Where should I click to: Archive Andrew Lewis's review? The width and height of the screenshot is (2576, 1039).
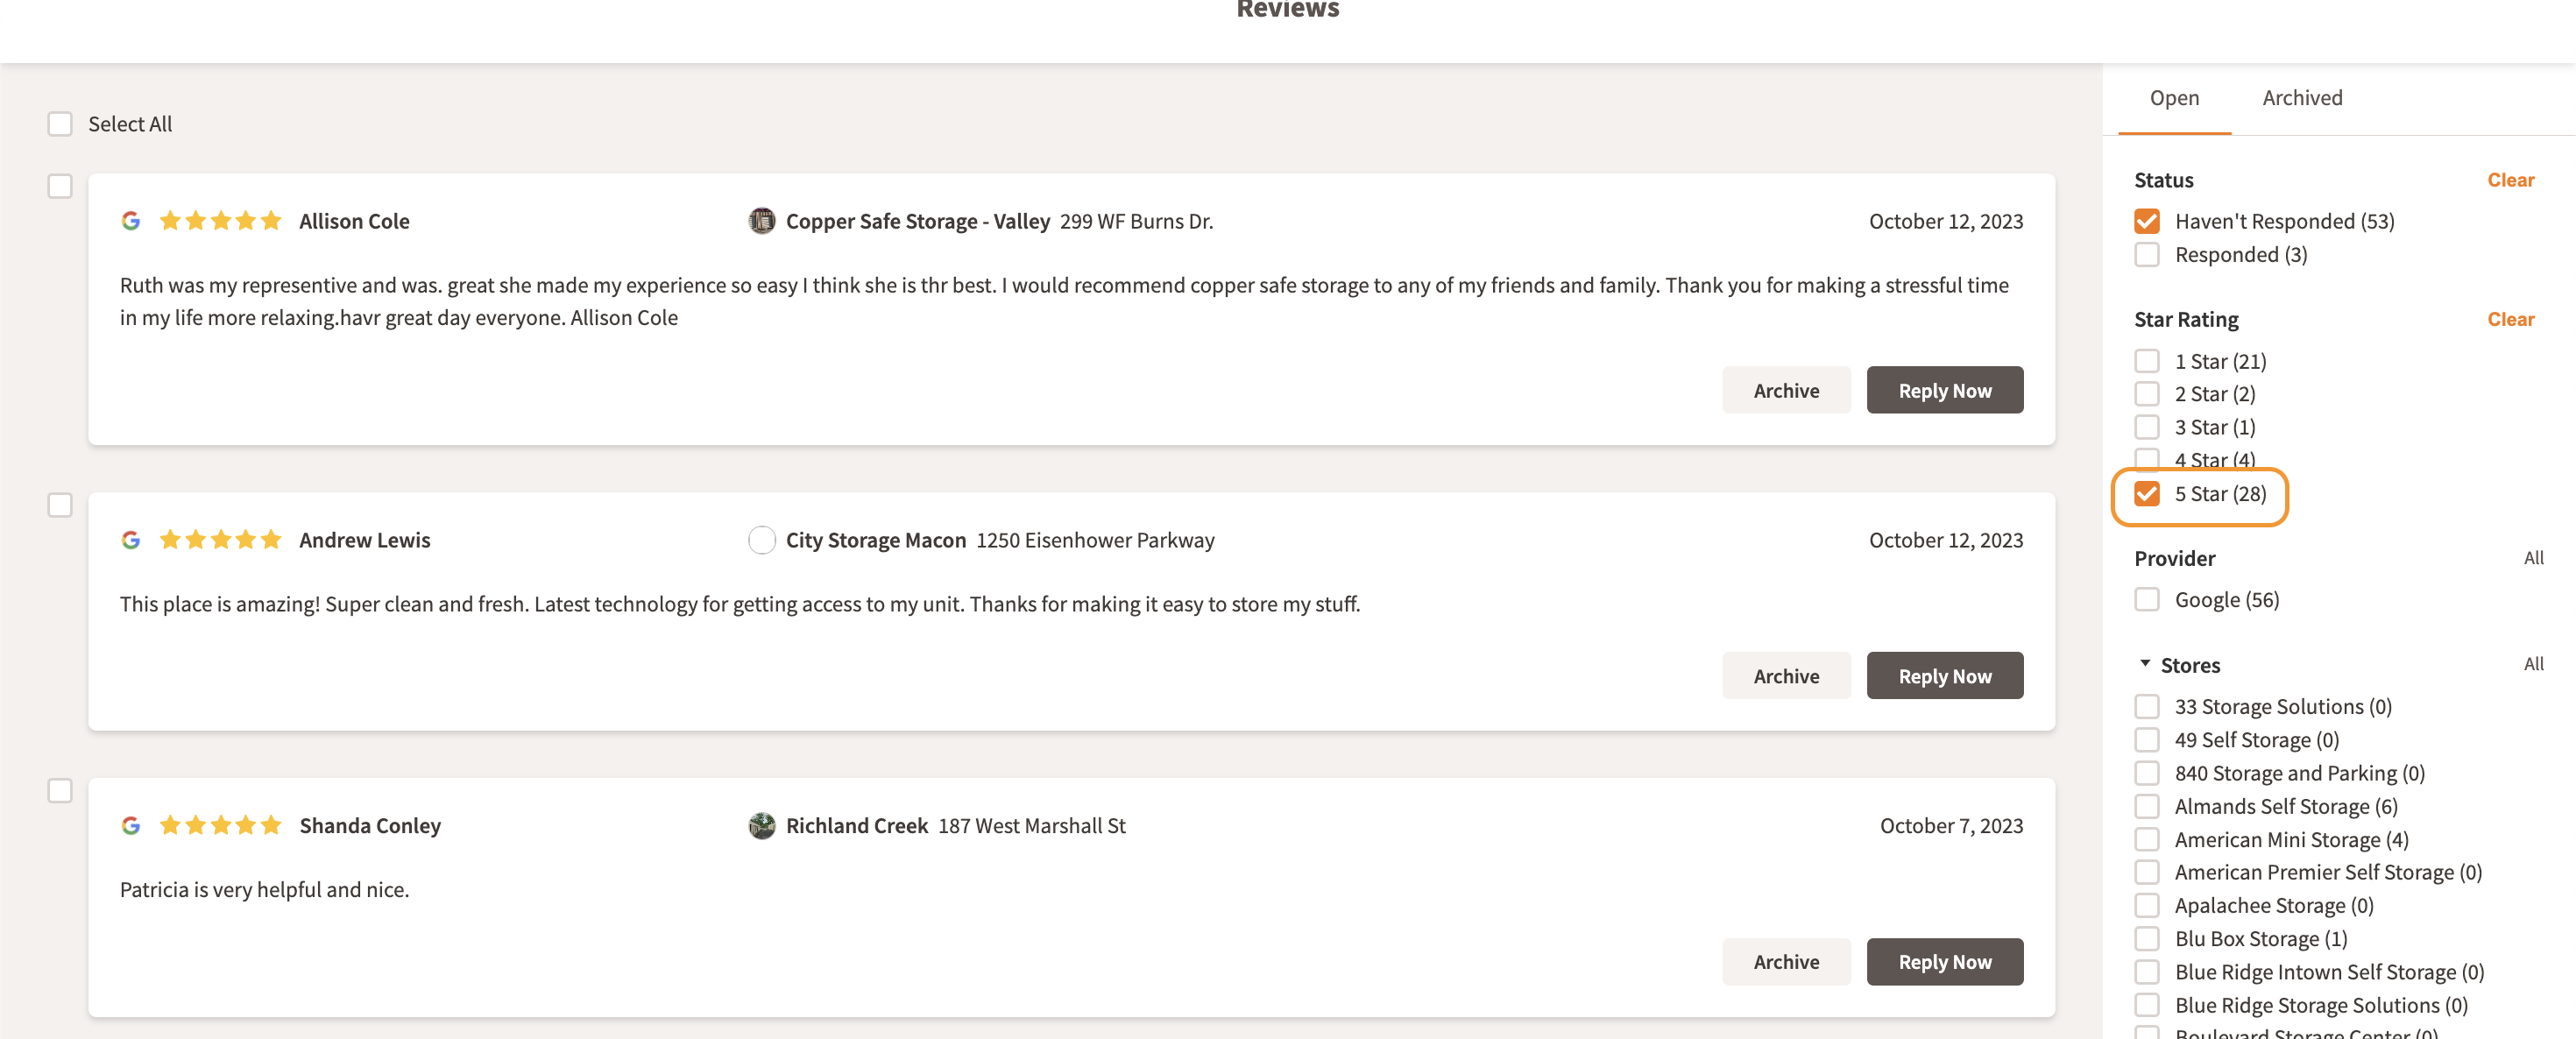[x=1786, y=675]
